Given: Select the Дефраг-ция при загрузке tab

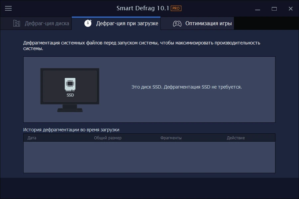Looking at the screenshot, I should 116,23.
